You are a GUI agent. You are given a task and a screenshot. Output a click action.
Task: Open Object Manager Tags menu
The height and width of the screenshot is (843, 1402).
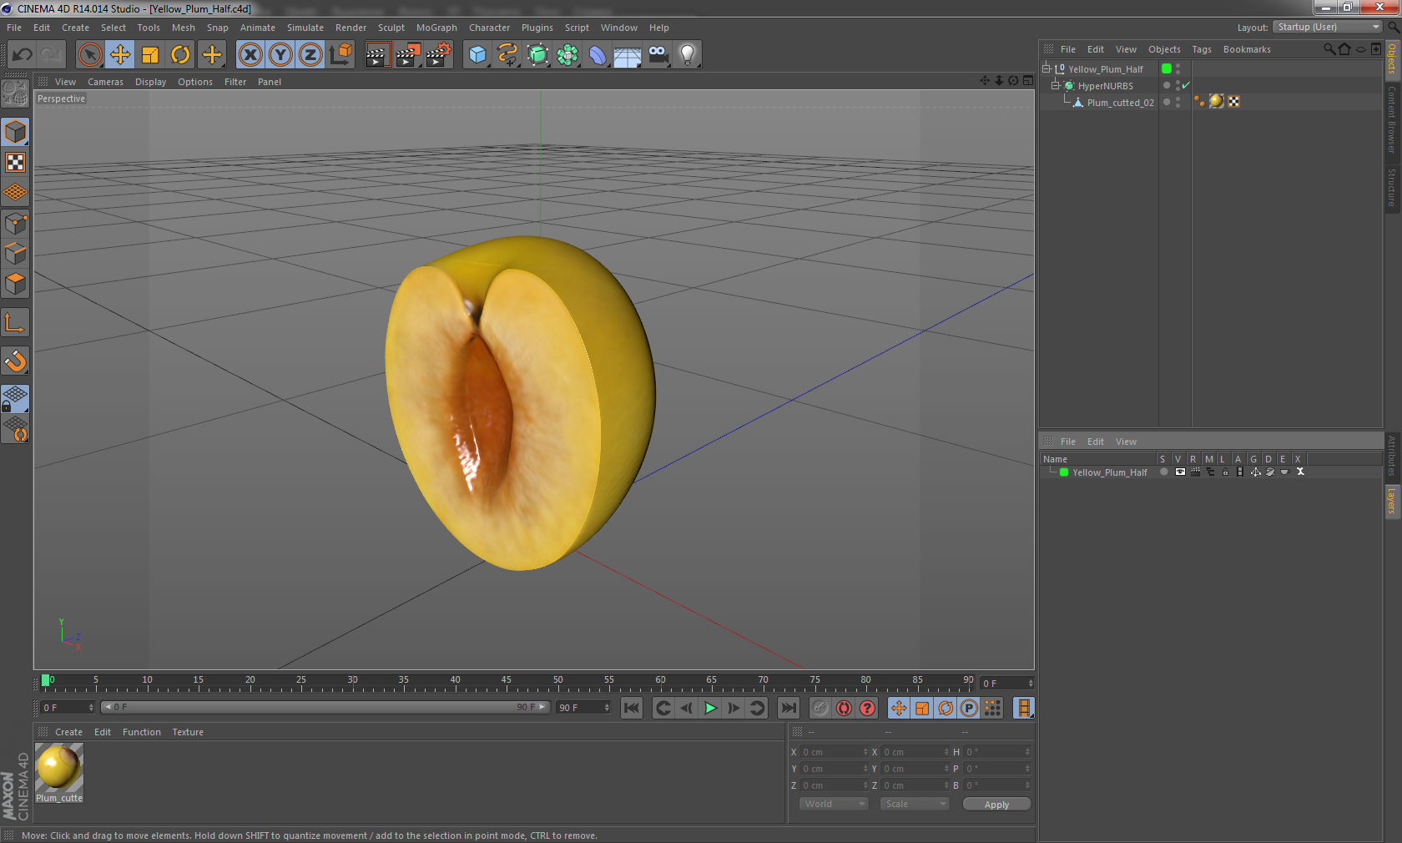click(1201, 49)
